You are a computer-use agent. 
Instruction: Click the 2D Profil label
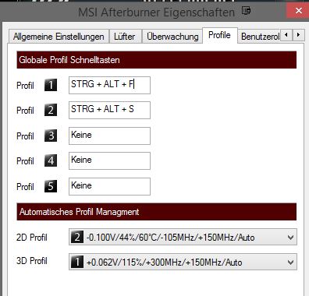click(32, 238)
